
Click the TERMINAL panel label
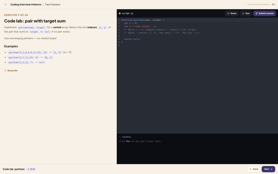pos(127,137)
